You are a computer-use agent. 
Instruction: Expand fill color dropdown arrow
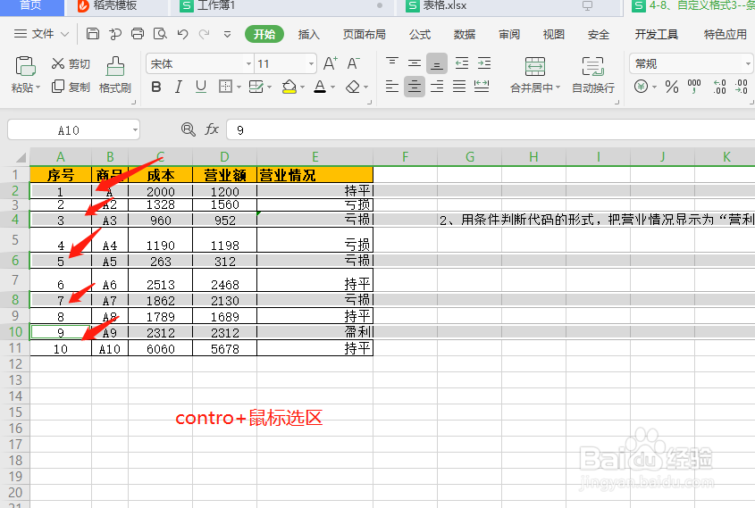click(x=302, y=87)
